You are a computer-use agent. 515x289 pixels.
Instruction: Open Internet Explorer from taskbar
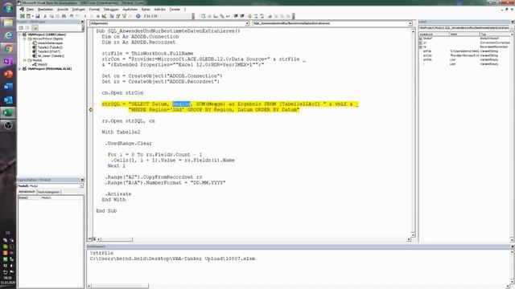point(8,35)
